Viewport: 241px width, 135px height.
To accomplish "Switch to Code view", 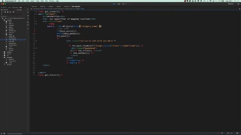I will pos(114,4).
